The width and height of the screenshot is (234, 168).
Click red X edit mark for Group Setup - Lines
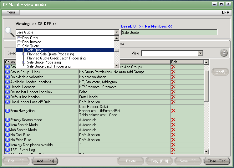173,72
